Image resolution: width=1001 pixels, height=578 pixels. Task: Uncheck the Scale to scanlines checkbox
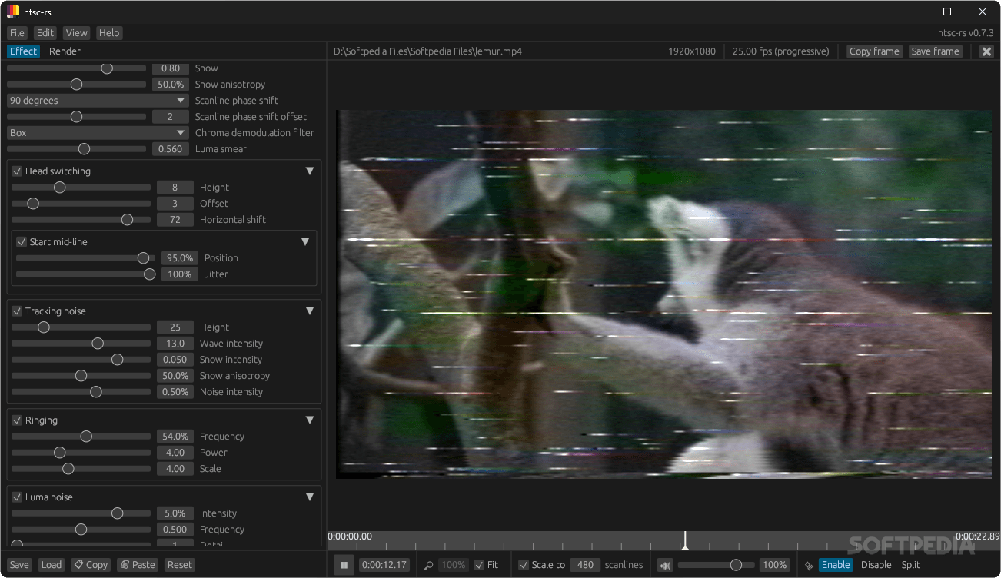(x=524, y=565)
